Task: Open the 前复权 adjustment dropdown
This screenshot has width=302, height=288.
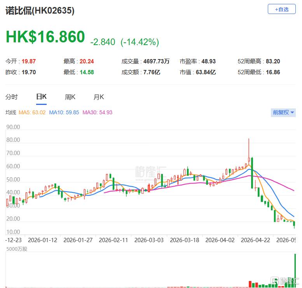Action: 283,112
